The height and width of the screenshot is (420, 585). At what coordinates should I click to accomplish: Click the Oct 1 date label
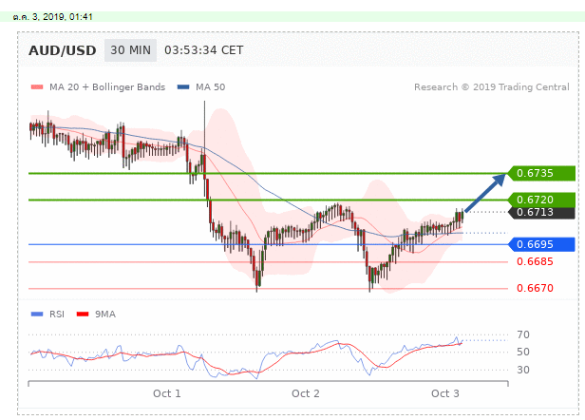[167, 393]
